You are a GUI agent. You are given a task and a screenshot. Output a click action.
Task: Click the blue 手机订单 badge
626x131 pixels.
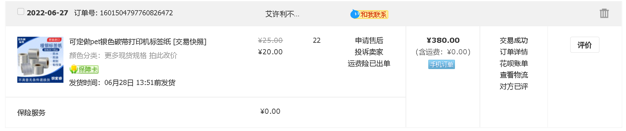point(441,65)
